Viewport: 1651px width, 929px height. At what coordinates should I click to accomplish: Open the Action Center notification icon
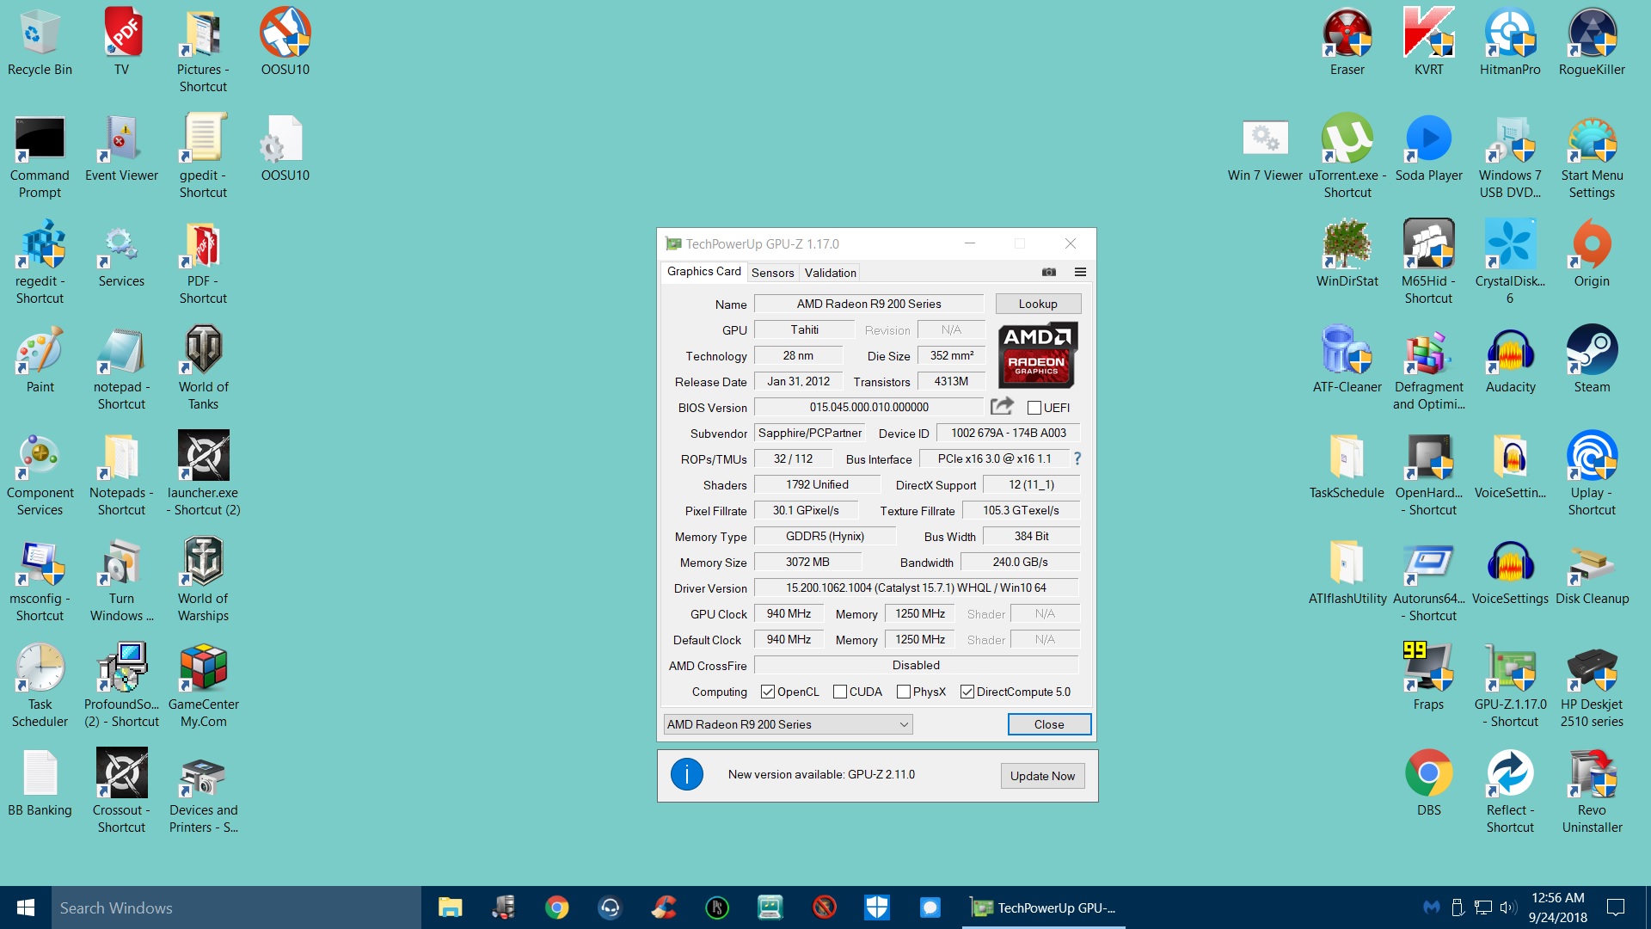(x=1615, y=907)
